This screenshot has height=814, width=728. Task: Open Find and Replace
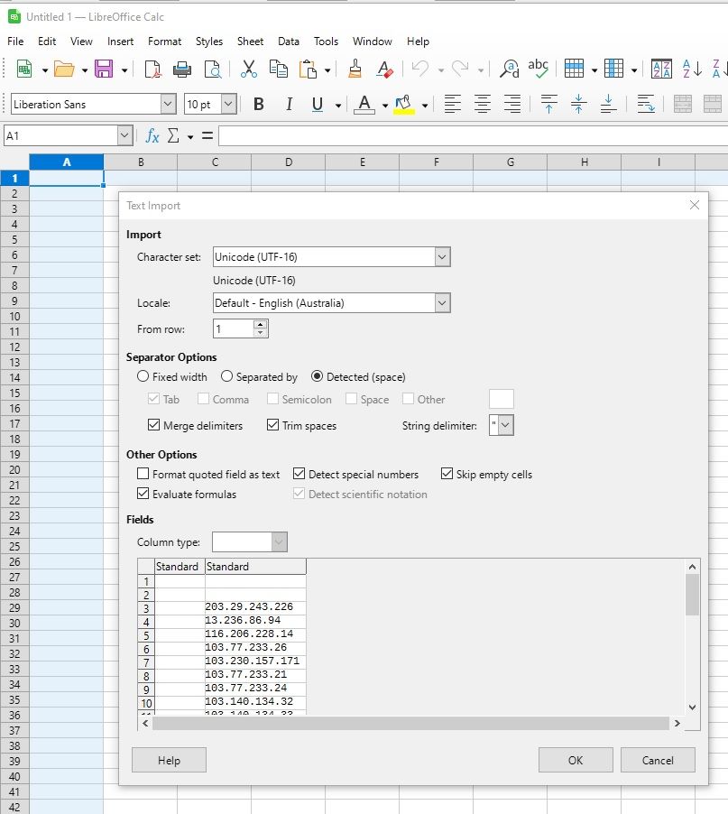508,69
